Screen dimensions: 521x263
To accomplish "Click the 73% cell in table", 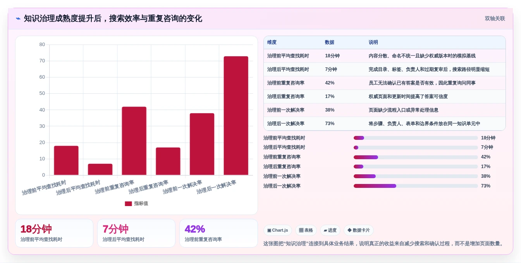I will [330, 124].
